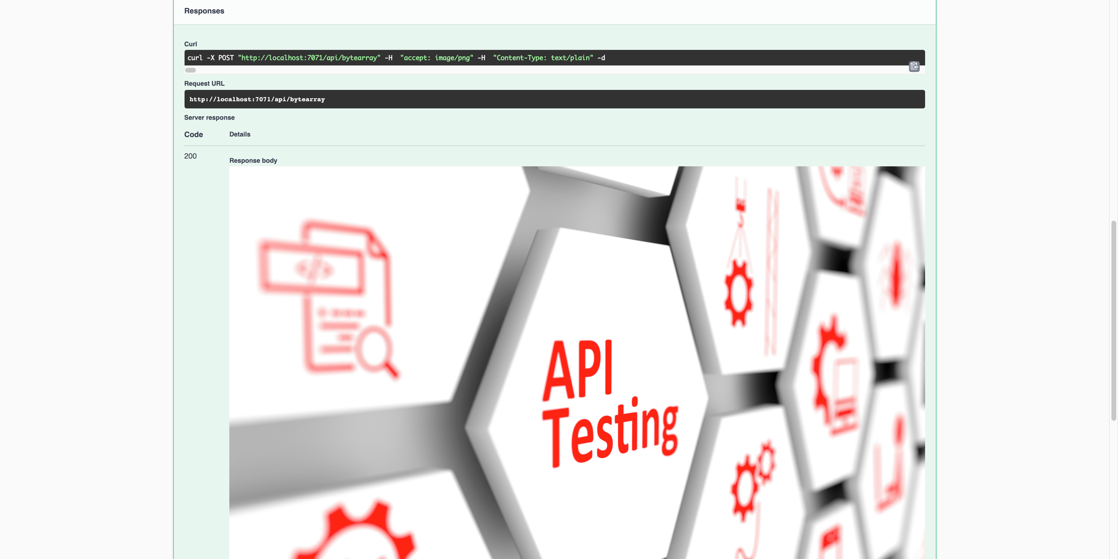Click the red gear icon in upper-right hexagon

click(x=738, y=293)
